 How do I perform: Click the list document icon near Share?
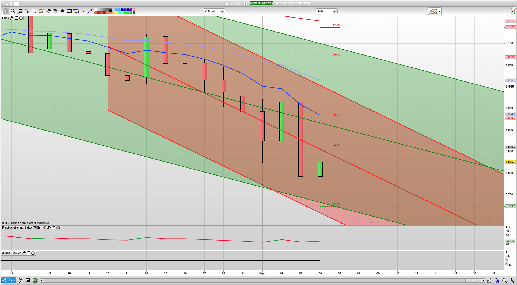tap(28, 280)
